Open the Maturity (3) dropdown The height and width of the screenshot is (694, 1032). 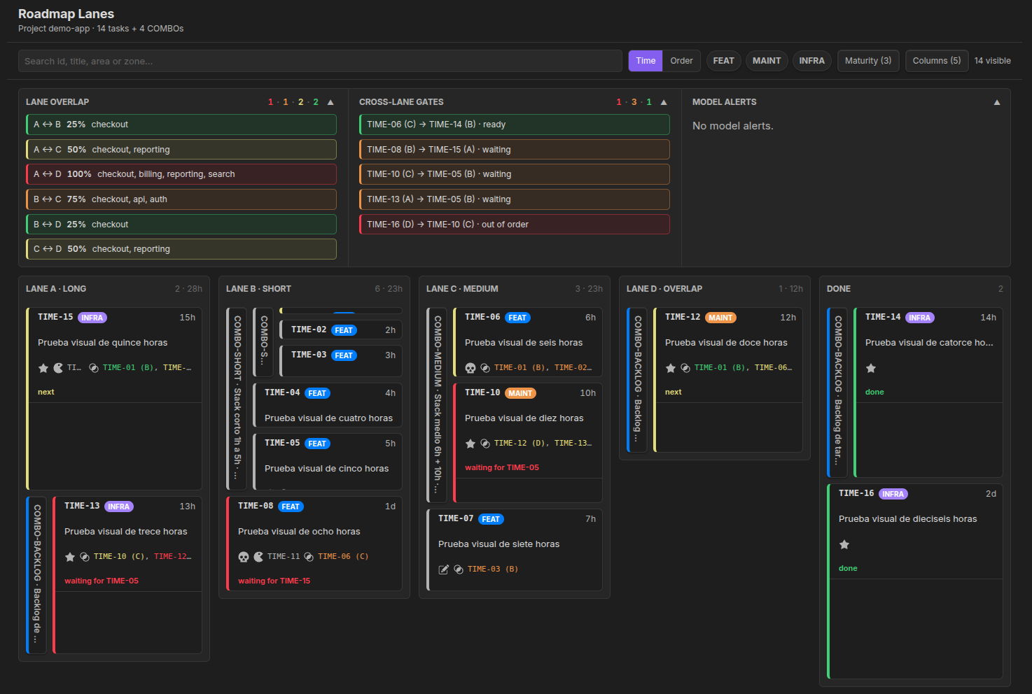pos(868,61)
